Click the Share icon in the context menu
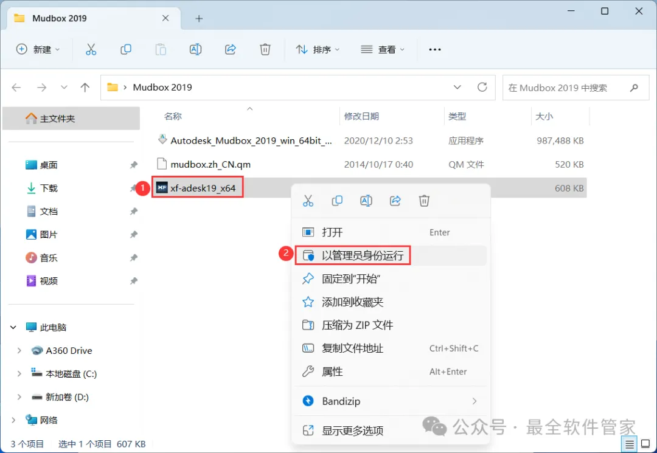 [x=395, y=201]
